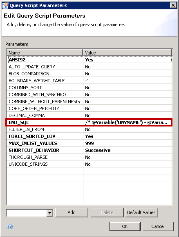
Task: Open the parameter name dropdown arrow
Action: click(50, 213)
